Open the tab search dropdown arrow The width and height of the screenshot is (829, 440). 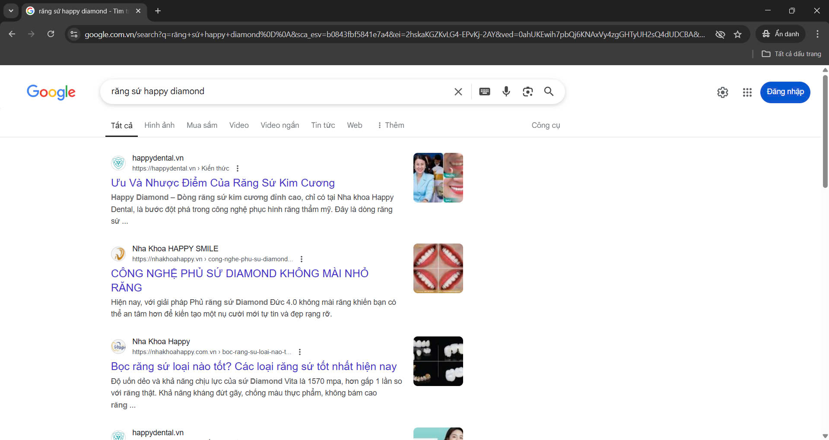11,11
